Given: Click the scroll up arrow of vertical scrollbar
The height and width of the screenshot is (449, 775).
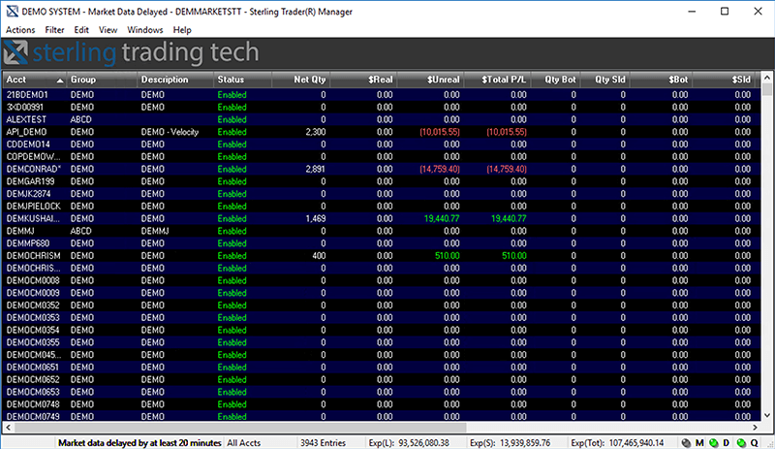Looking at the screenshot, I should point(767,78).
